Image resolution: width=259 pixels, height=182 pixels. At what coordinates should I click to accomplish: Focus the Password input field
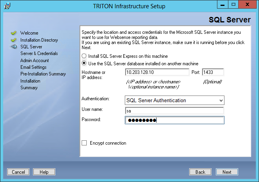click(175, 120)
